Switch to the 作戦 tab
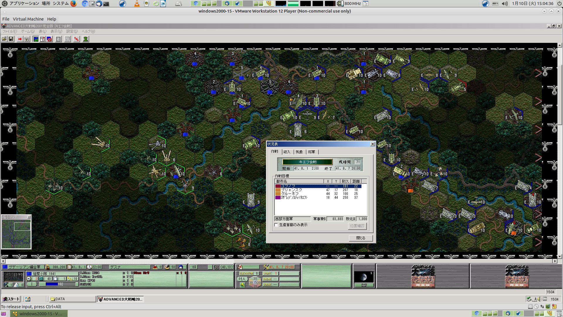This screenshot has height=317, width=563. 275,151
